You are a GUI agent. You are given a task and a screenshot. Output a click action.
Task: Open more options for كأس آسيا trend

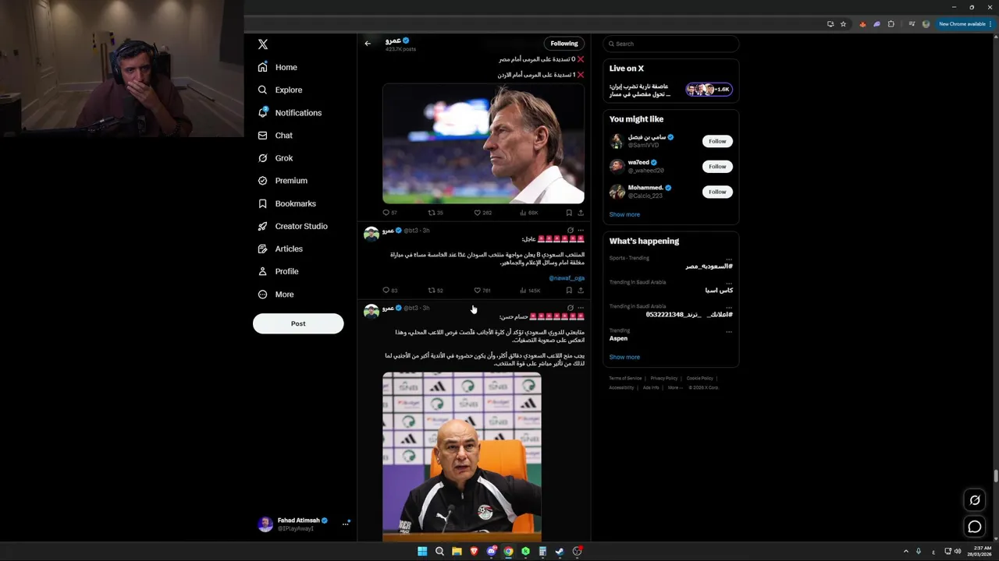point(729,283)
